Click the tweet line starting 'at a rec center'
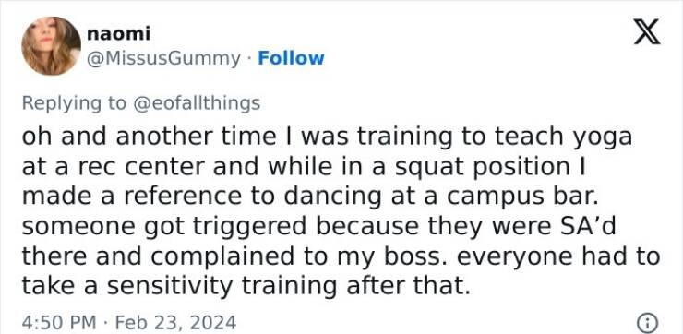Screen dimensions: 683x334 [304, 167]
